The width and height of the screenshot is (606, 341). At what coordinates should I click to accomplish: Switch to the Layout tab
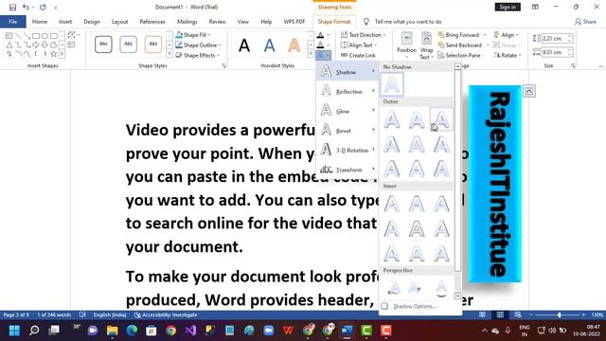click(119, 22)
